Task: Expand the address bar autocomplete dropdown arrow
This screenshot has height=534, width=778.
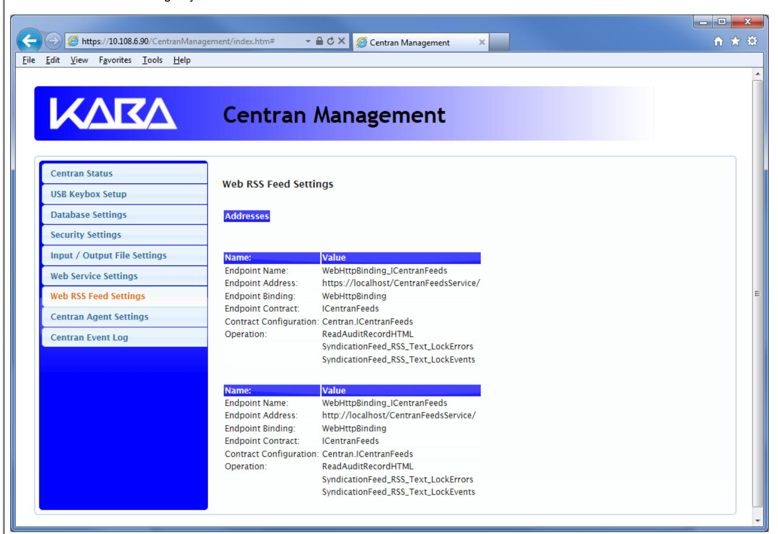Action: (x=309, y=42)
